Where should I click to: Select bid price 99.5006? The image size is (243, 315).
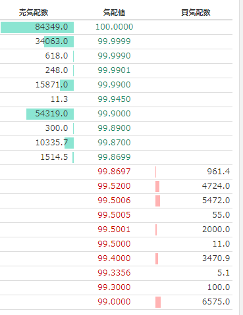(115, 201)
